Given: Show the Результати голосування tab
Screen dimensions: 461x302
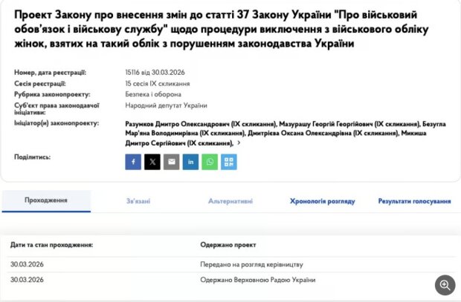Looking at the screenshot, I should [x=414, y=201].
